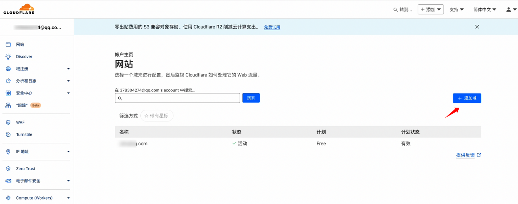
Task: Expand the Compute (Workers) section arrow
Action: click(68, 198)
